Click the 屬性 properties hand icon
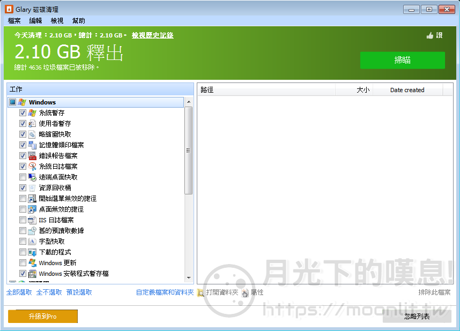 (x=245, y=292)
